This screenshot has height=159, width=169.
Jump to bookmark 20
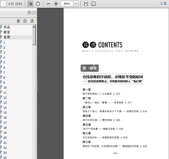coord(5,138)
